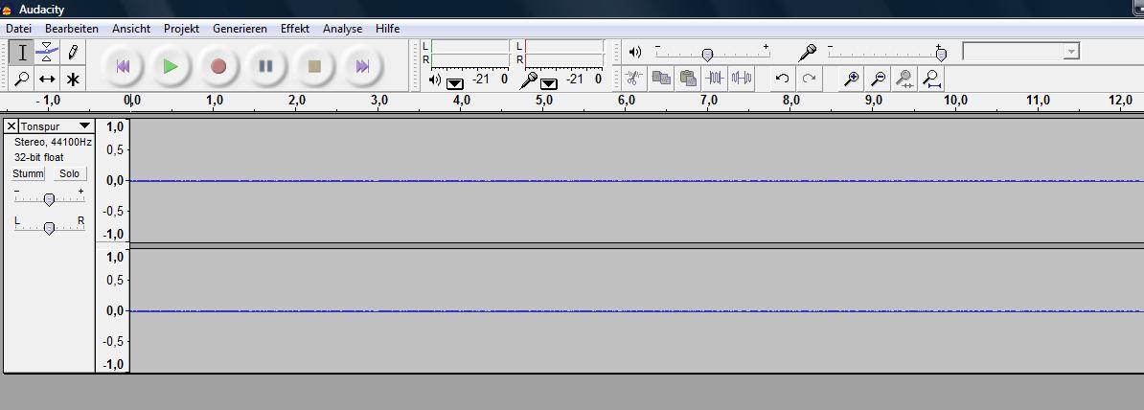Click the output speaker volume icon
The height and width of the screenshot is (410, 1144).
click(x=635, y=53)
